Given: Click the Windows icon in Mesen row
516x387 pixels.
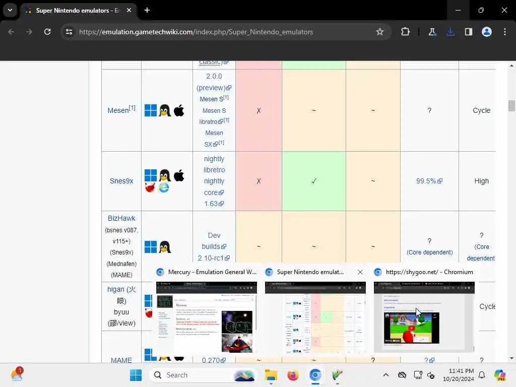Looking at the screenshot, I should (151, 110).
